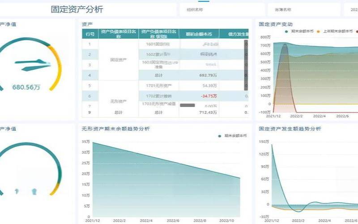Image resolution: width=358 pixels, height=224 pixels.
Task: Click the 资产 table vertical scrollbar
Action: pos(246,65)
